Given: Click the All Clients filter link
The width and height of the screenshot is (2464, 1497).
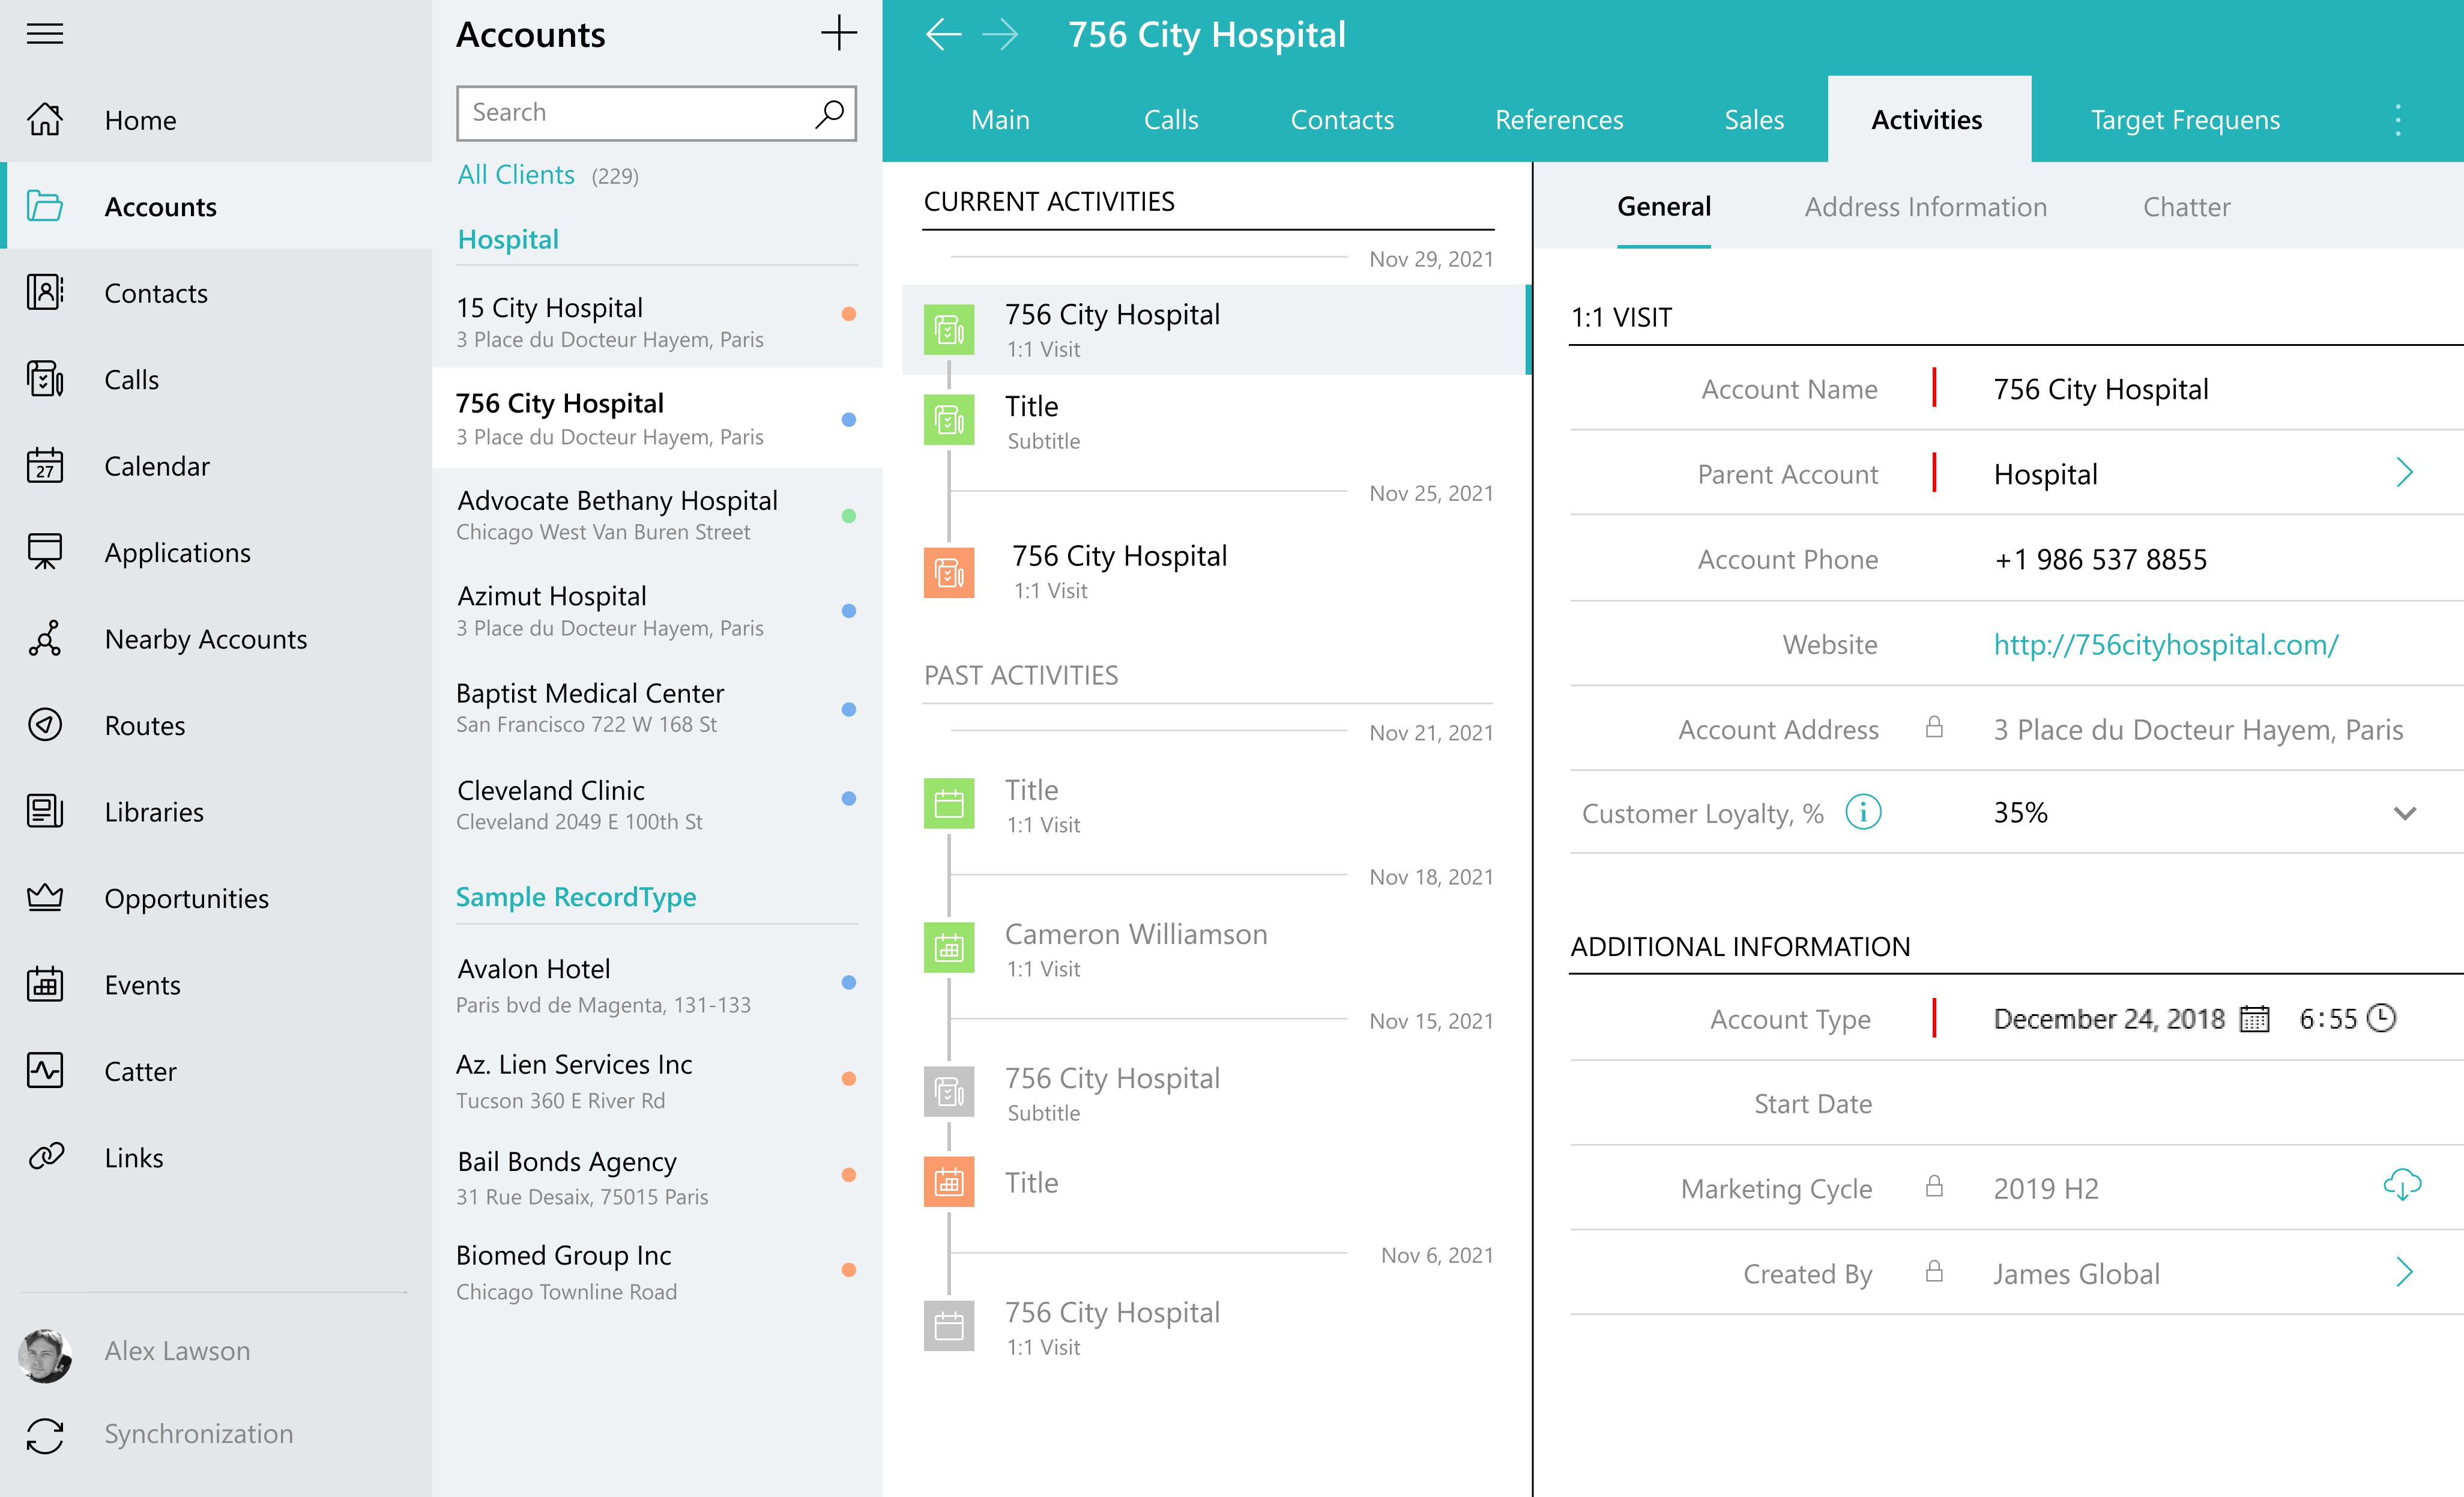Looking at the screenshot, I should 516,175.
